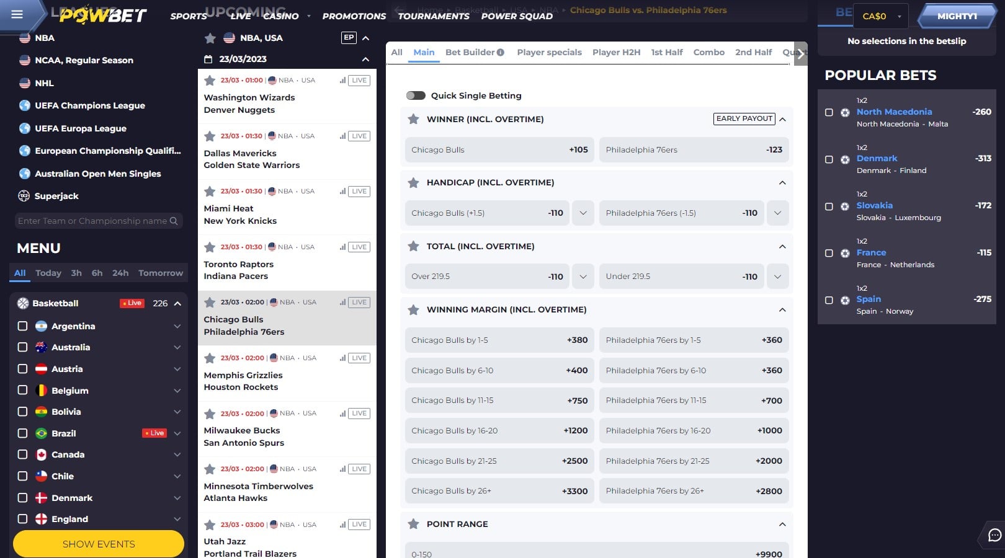
Task: Collapse the 23/03/2023 date group
Action: (x=365, y=60)
